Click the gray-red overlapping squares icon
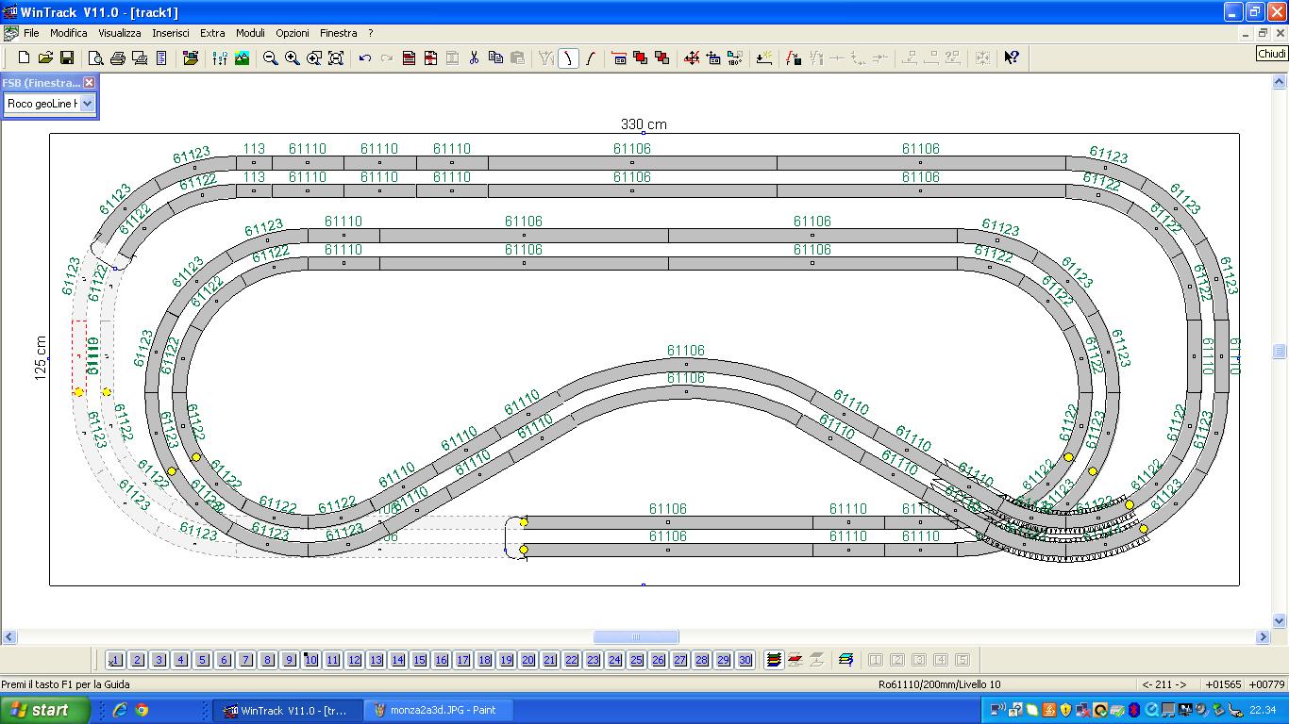Viewport: 1289px width, 724px height. pos(662,58)
